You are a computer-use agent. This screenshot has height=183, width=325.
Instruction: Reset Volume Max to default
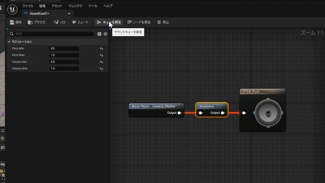[x=102, y=69]
